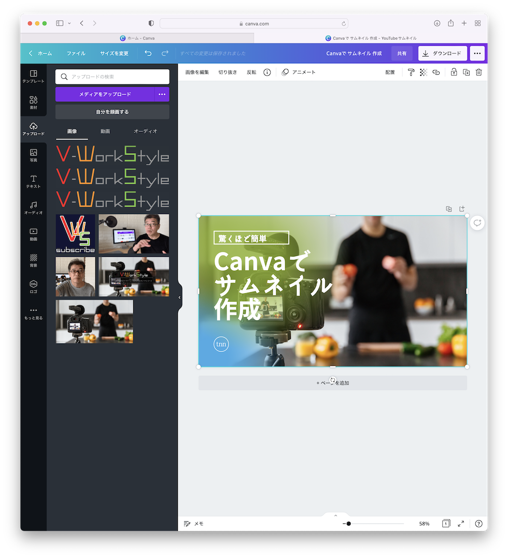The image size is (508, 558).
Task: Click the copy style paint roller icon
Action: tap(411, 72)
